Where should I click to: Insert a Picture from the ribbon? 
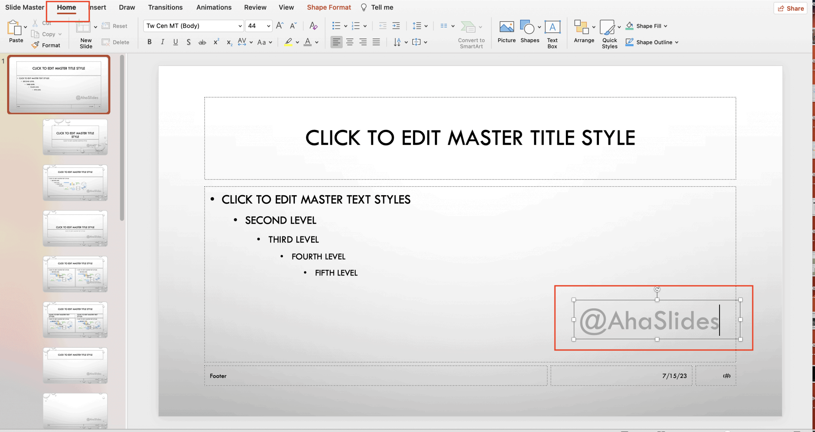(506, 32)
